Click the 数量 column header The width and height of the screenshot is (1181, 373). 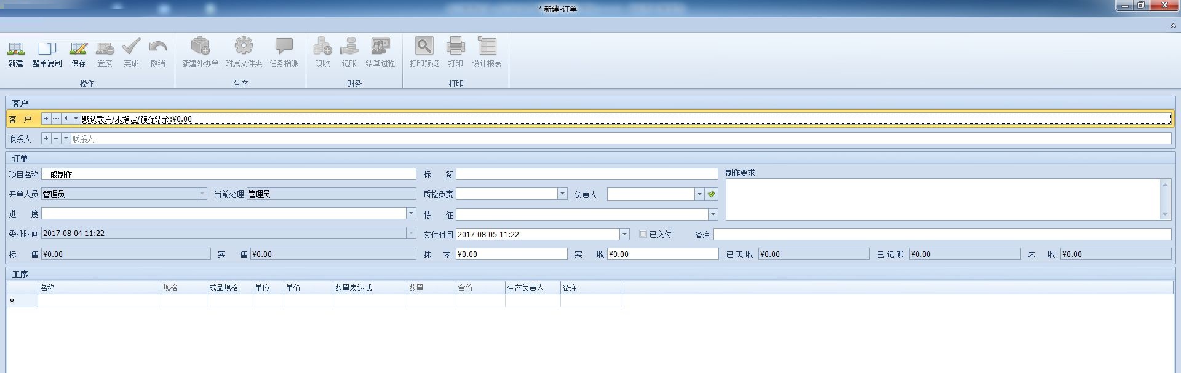tap(431, 288)
